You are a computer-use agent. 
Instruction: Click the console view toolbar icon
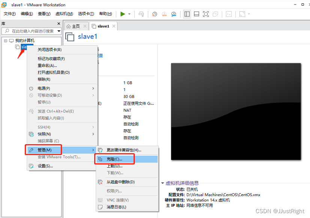tap(229, 14)
